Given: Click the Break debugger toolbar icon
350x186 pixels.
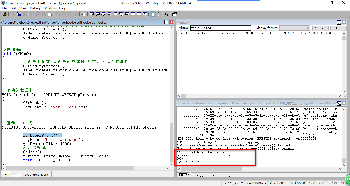Looking at the screenshot, I should point(50,14).
